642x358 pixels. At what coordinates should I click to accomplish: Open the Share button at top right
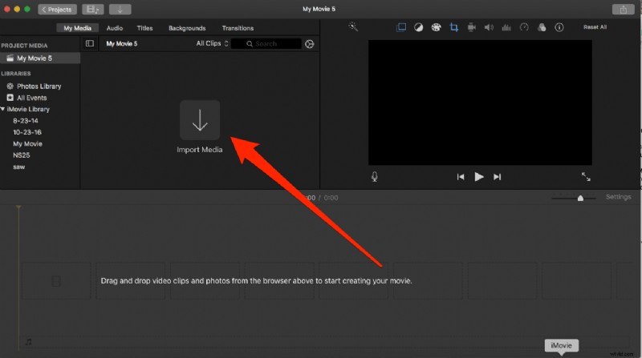(624, 10)
